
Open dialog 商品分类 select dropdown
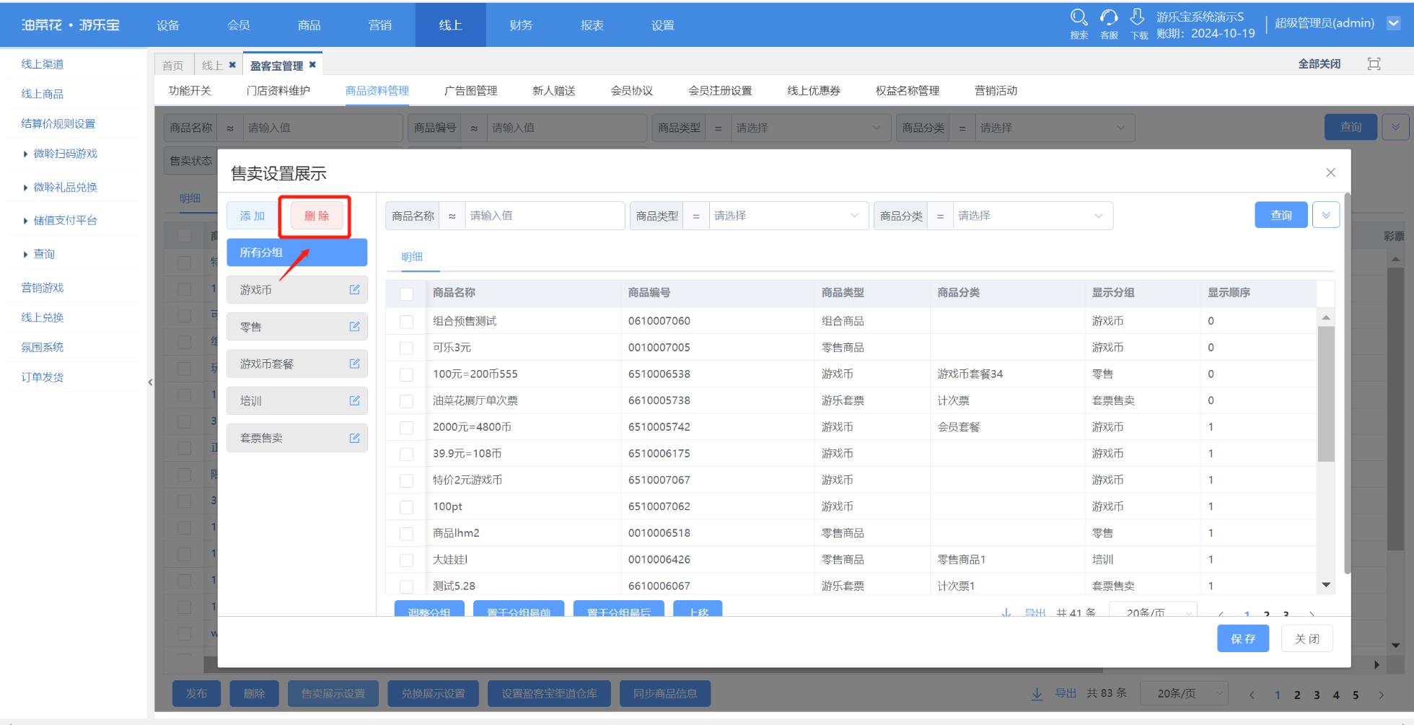(1032, 216)
